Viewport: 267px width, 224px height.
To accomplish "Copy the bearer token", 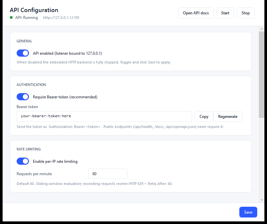I will [204, 117].
